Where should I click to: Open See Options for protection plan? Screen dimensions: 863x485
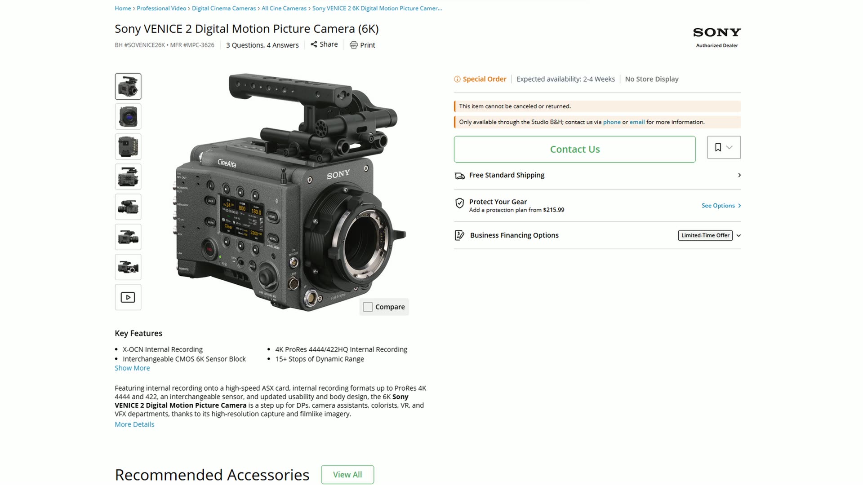click(721, 206)
